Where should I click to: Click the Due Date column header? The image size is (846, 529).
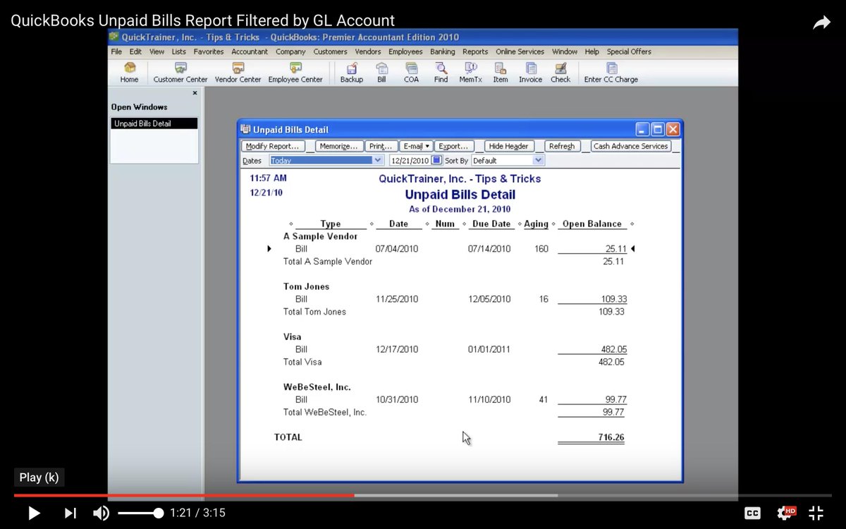click(x=491, y=224)
